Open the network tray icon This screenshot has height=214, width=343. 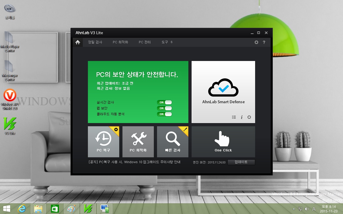300,209
